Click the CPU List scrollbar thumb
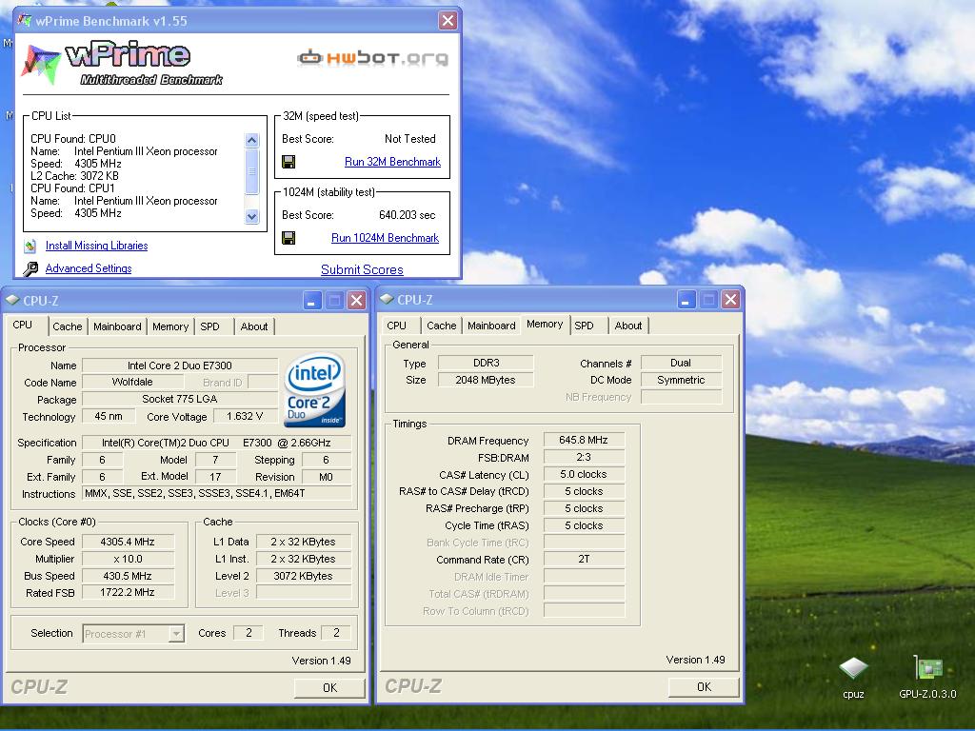The image size is (975, 731). click(x=251, y=171)
